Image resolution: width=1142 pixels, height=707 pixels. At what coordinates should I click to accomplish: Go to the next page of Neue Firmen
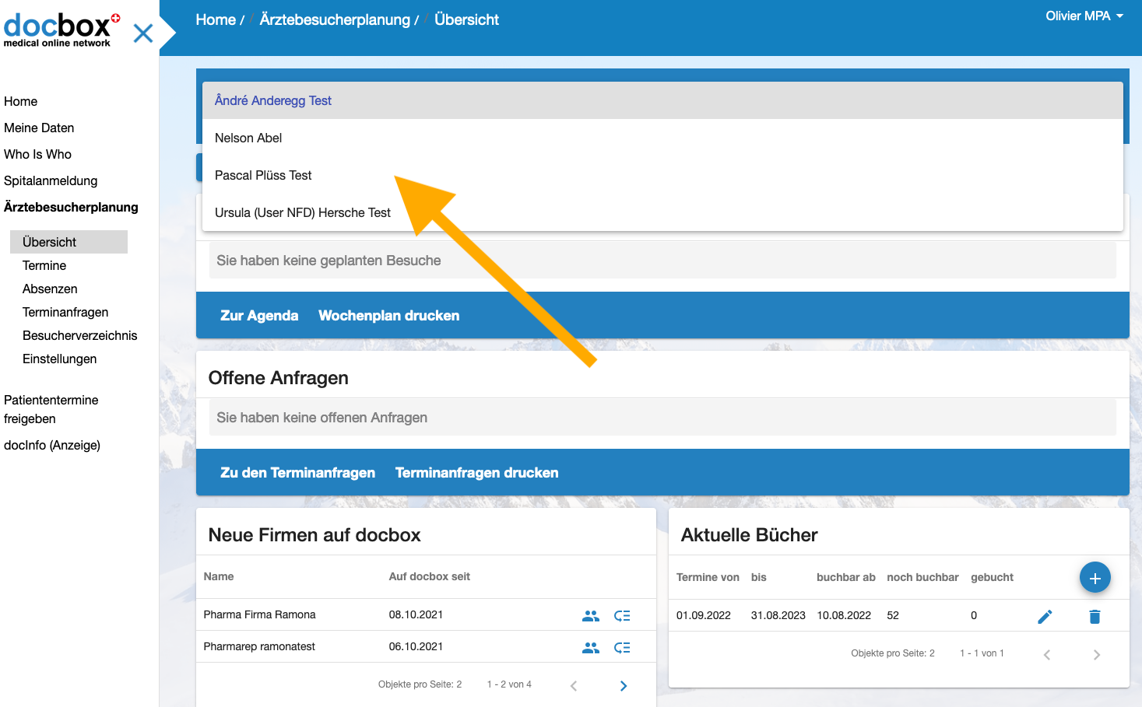(623, 685)
